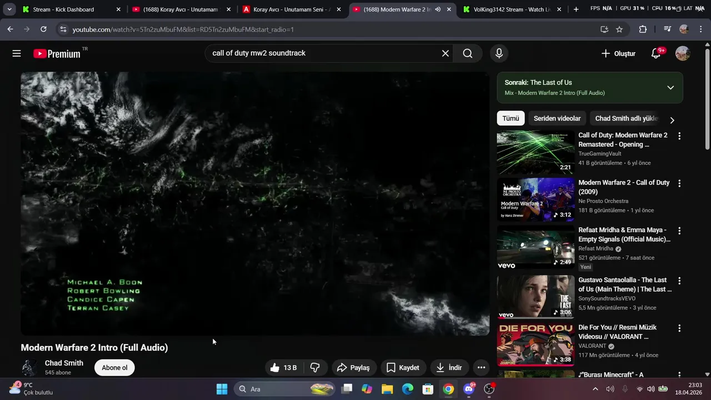Open Ne Prosto Orchestra video thumbnail
The image size is (711, 400).
pos(535,200)
